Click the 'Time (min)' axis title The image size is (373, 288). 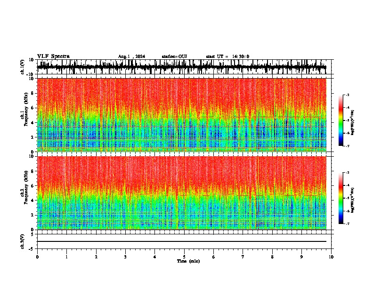tap(188, 261)
